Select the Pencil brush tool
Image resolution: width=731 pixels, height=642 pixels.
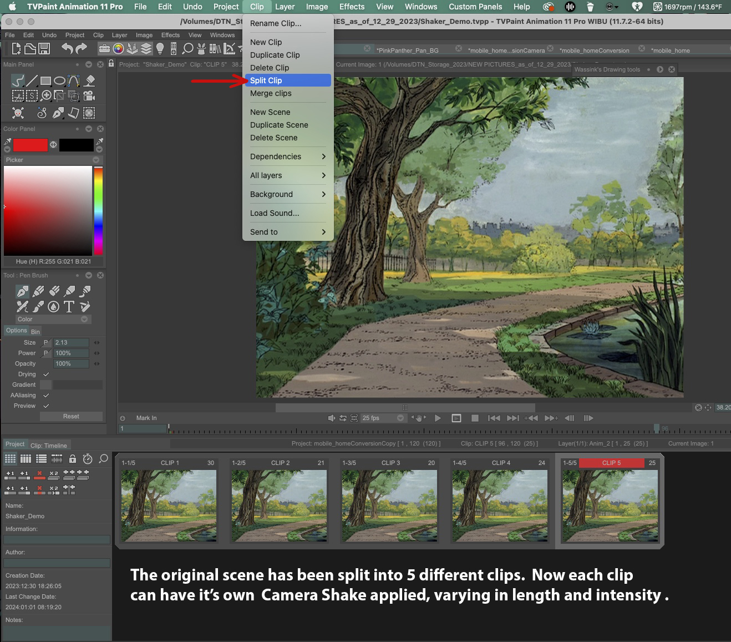click(38, 291)
